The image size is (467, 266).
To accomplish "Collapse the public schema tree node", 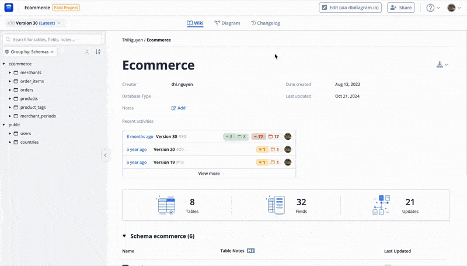I will [x=4, y=125].
